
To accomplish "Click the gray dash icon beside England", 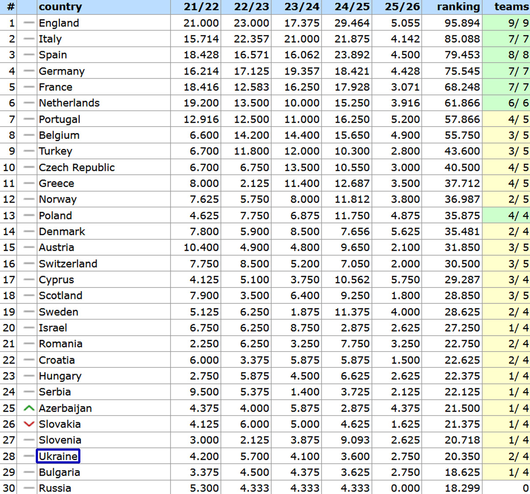I will tap(29, 23).
